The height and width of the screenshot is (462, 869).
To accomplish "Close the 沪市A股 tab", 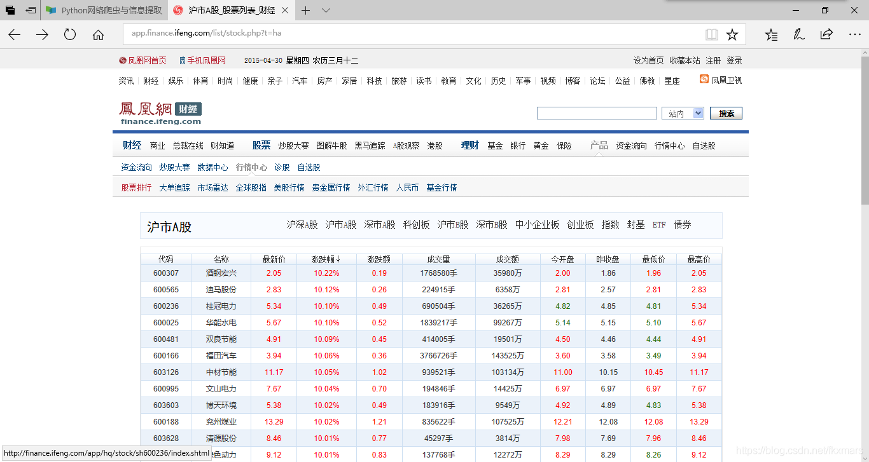I will (x=284, y=10).
